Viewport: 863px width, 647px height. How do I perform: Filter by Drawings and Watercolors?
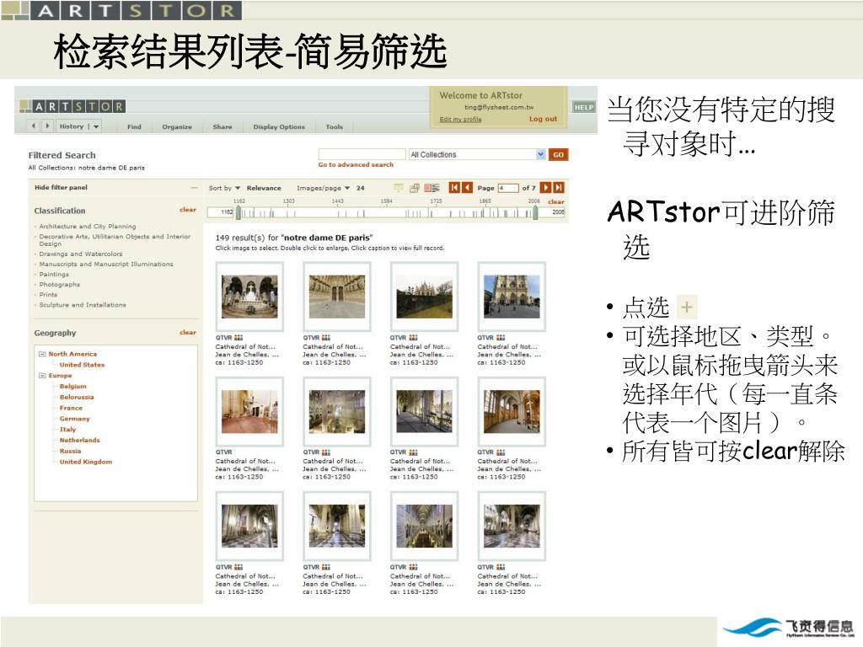tap(81, 254)
